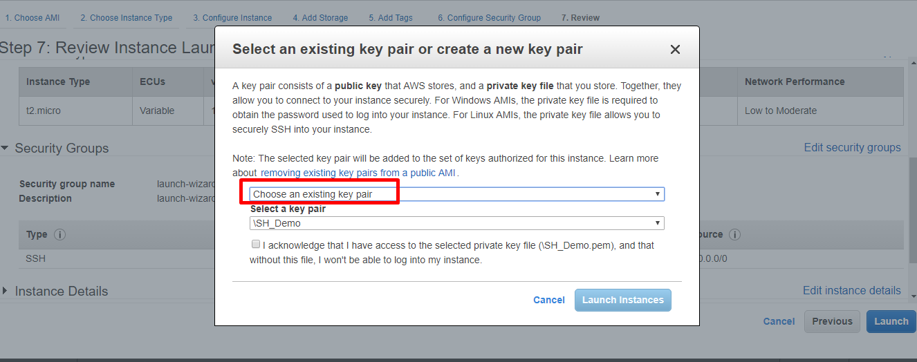Click the Source column info icon
917x362 pixels.
pos(735,235)
